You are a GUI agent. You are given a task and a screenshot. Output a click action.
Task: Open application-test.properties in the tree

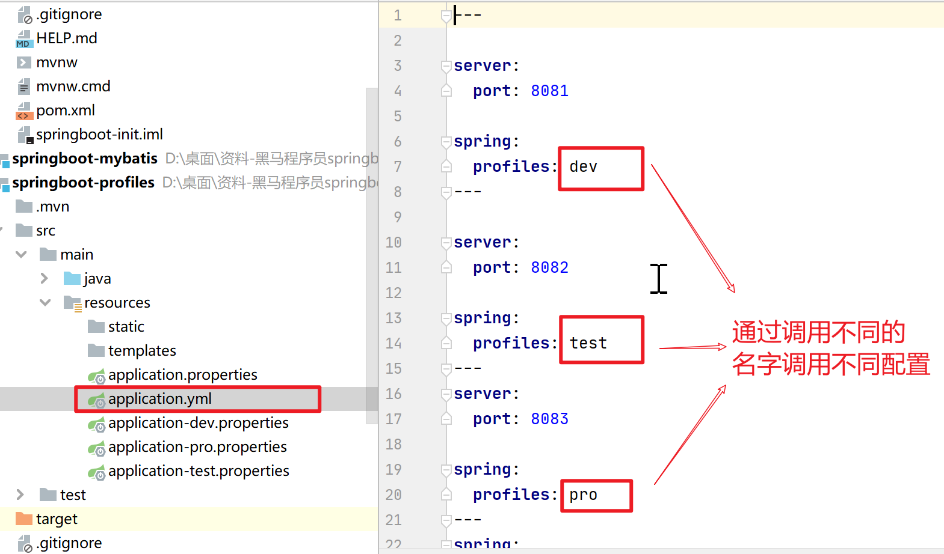click(x=199, y=471)
